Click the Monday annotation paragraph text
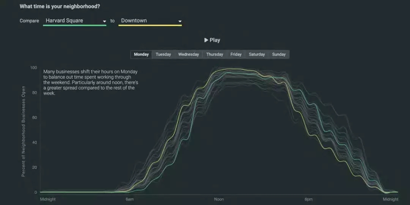This screenshot has width=410, height=205. pos(90,82)
